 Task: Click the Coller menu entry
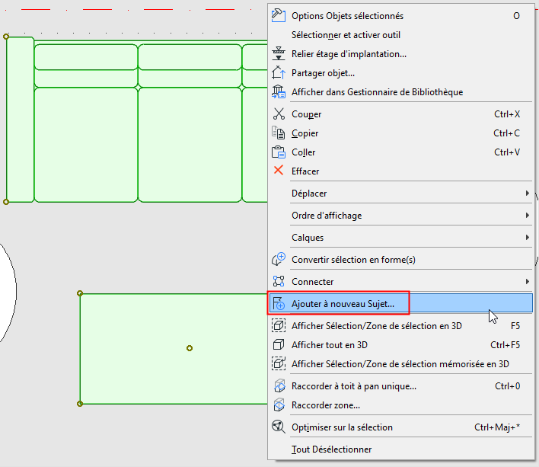[400, 152]
